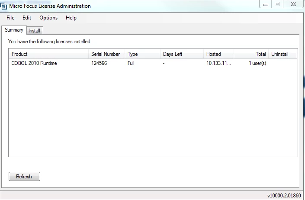This screenshot has width=305, height=200.
Task: Click the Hosted column header
Action: click(x=218, y=54)
